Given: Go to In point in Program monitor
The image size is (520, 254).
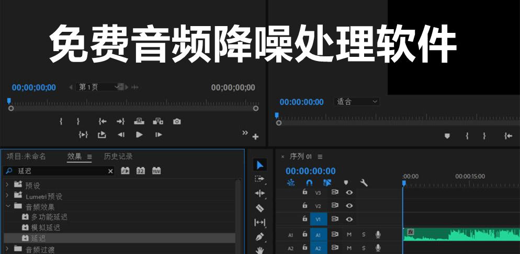Looking at the screenshot, I should tap(508, 136).
